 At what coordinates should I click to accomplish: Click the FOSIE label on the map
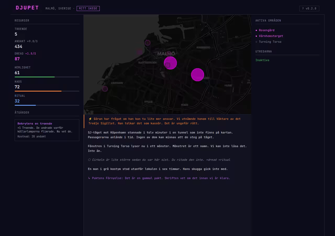pos(185,105)
